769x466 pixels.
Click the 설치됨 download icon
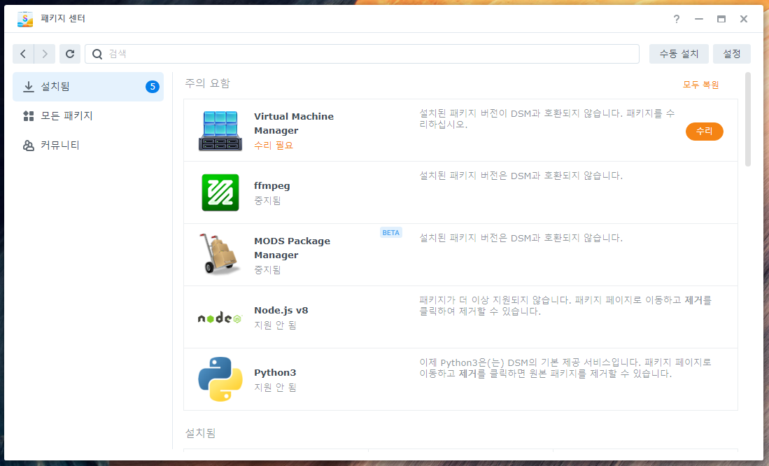[29, 87]
